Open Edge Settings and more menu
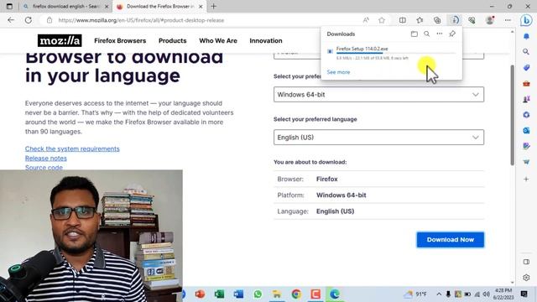This screenshot has height=302, width=537. tap(508, 20)
